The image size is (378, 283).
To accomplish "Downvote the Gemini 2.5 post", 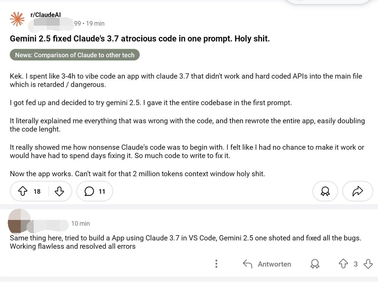I will pos(60,191).
